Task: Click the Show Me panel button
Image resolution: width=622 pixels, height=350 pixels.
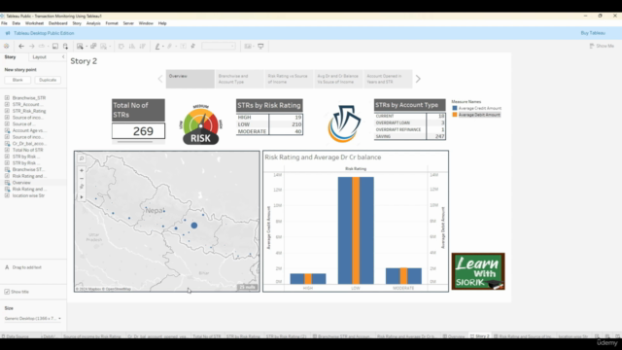Action: (602, 46)
